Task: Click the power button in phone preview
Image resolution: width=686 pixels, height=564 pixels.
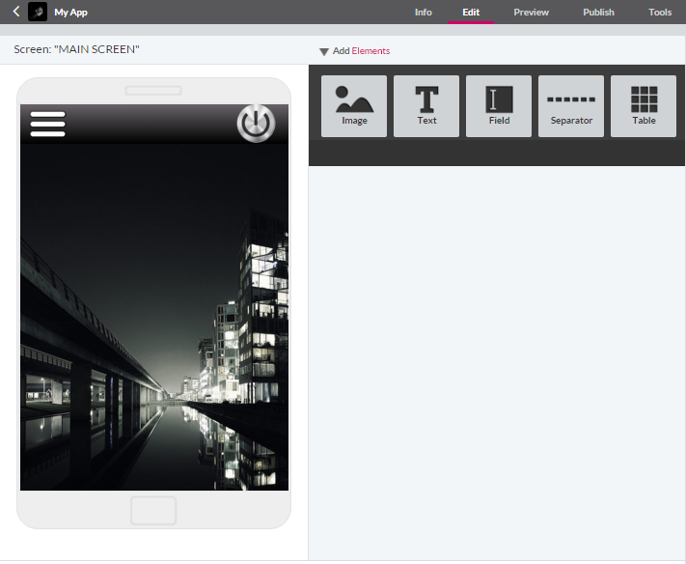Action: 257,123
